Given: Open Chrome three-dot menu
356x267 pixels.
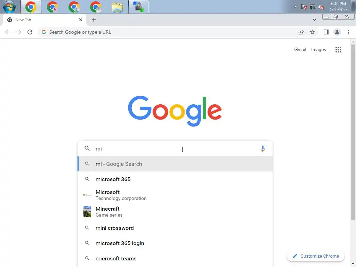Looking at the screenshot, I should tap(348, 32).
